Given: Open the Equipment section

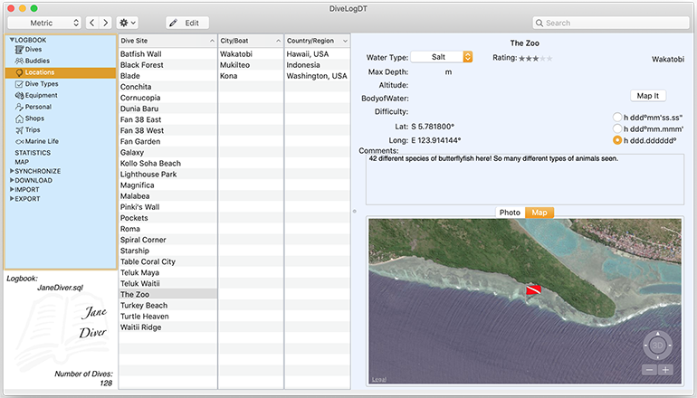Looking at the screenshot, I should [x=41, y=95].
